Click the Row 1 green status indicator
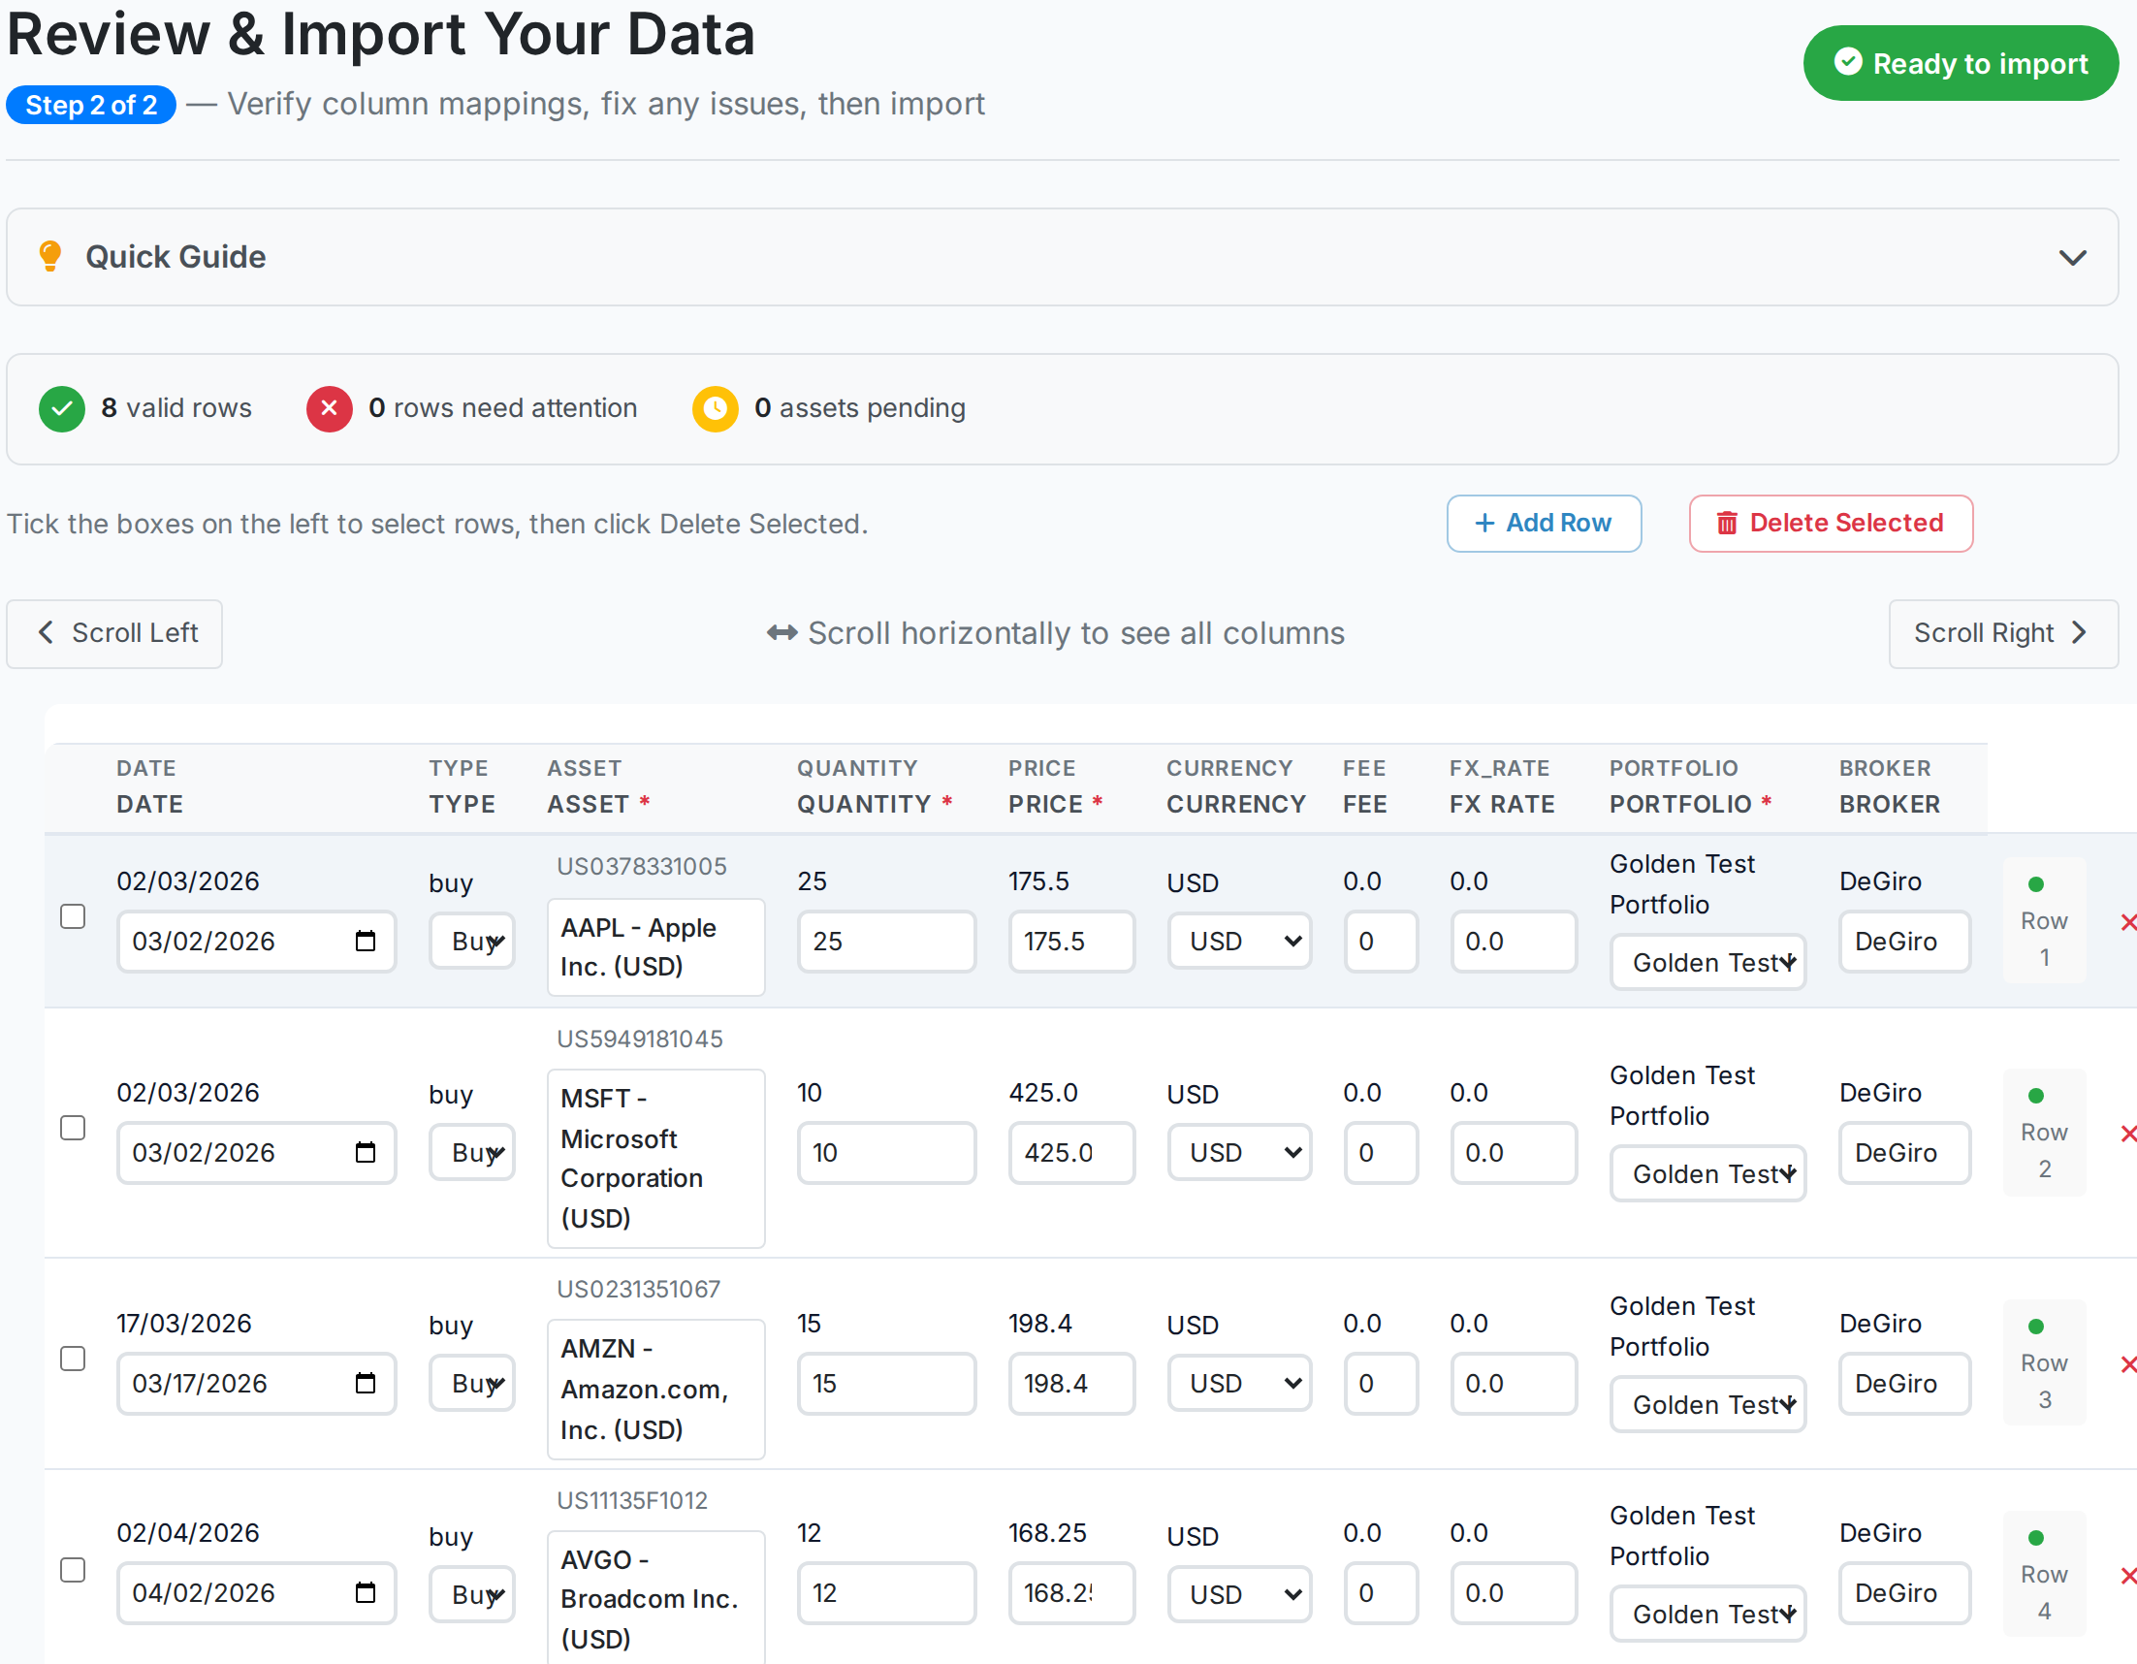The width and height of the screenshot is (2137, 1664). tap(2036, 885)
